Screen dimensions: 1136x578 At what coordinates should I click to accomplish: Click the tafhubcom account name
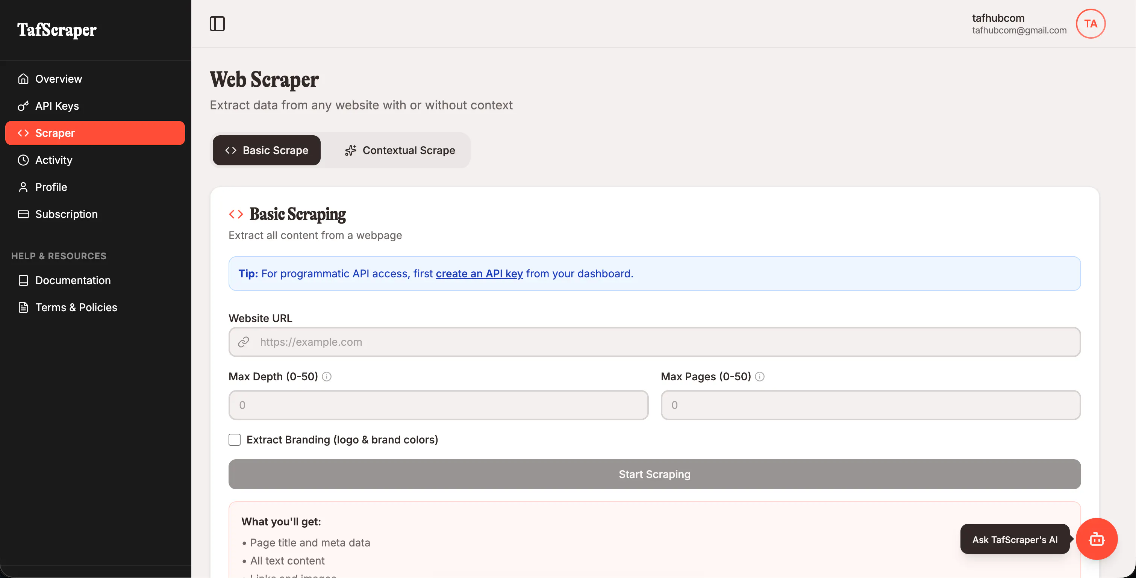(x=998, y=18)
